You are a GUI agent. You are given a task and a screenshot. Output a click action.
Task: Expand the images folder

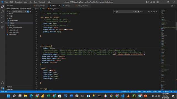pos(11,16)
